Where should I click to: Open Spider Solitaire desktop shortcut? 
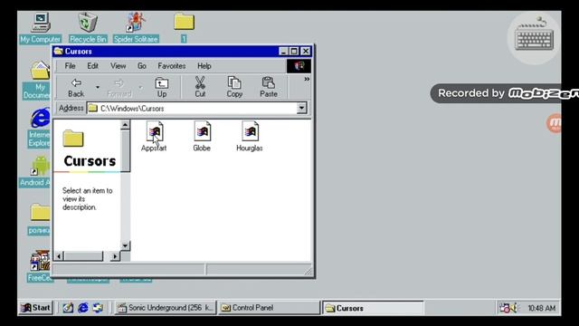coord(136,28)
